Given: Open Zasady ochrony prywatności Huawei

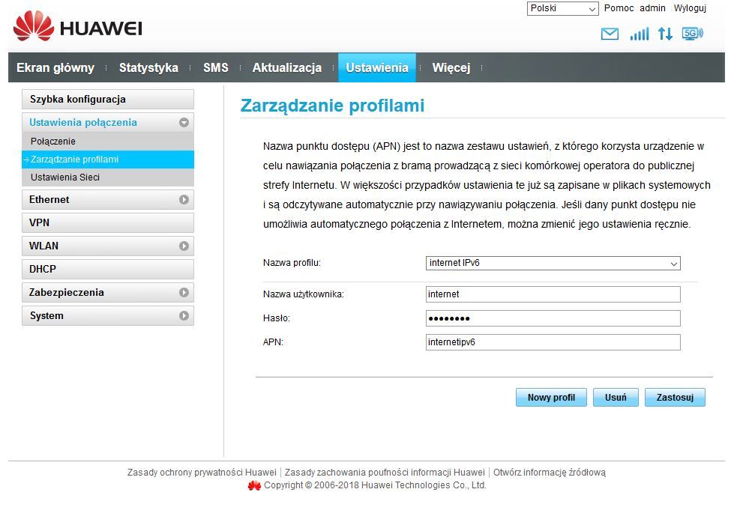Looking at the screenshot, I should 200,473.
